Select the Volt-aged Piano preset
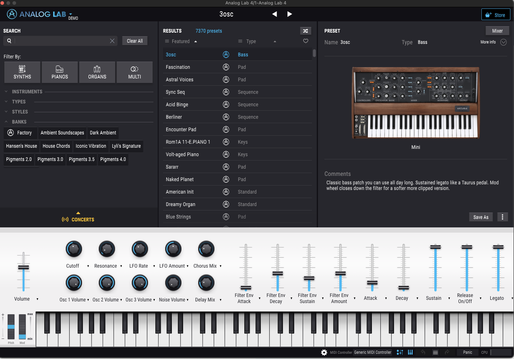 (237, 155)
